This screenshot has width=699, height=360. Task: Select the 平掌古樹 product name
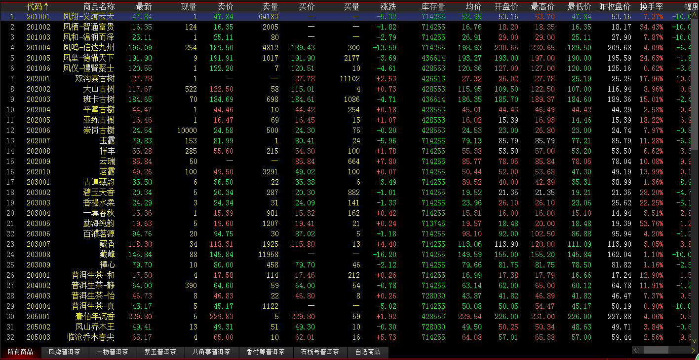[99, 110]
